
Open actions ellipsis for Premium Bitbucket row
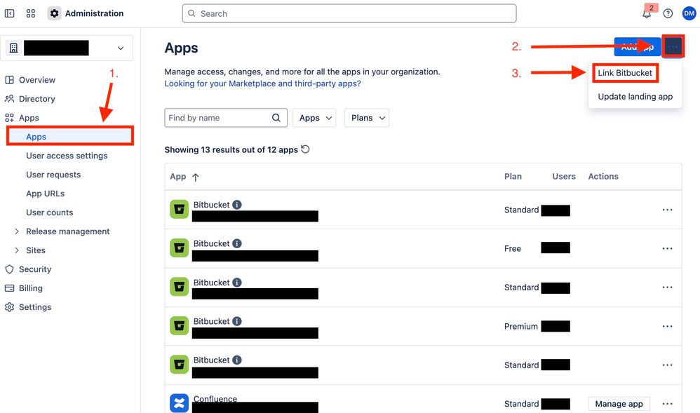(668, 326)
